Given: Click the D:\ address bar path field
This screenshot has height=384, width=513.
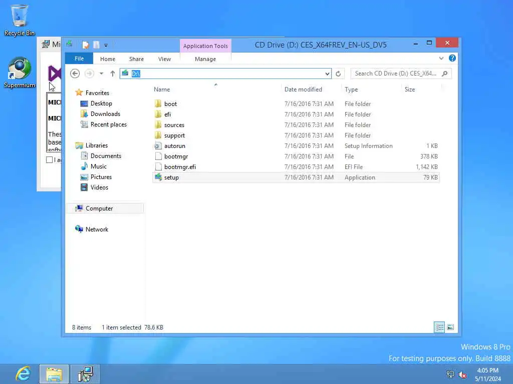Looking at the screenshot, I should click(x=226, y=74).
